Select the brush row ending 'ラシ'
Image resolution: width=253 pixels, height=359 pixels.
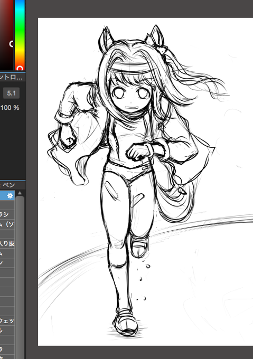(7, 214)
